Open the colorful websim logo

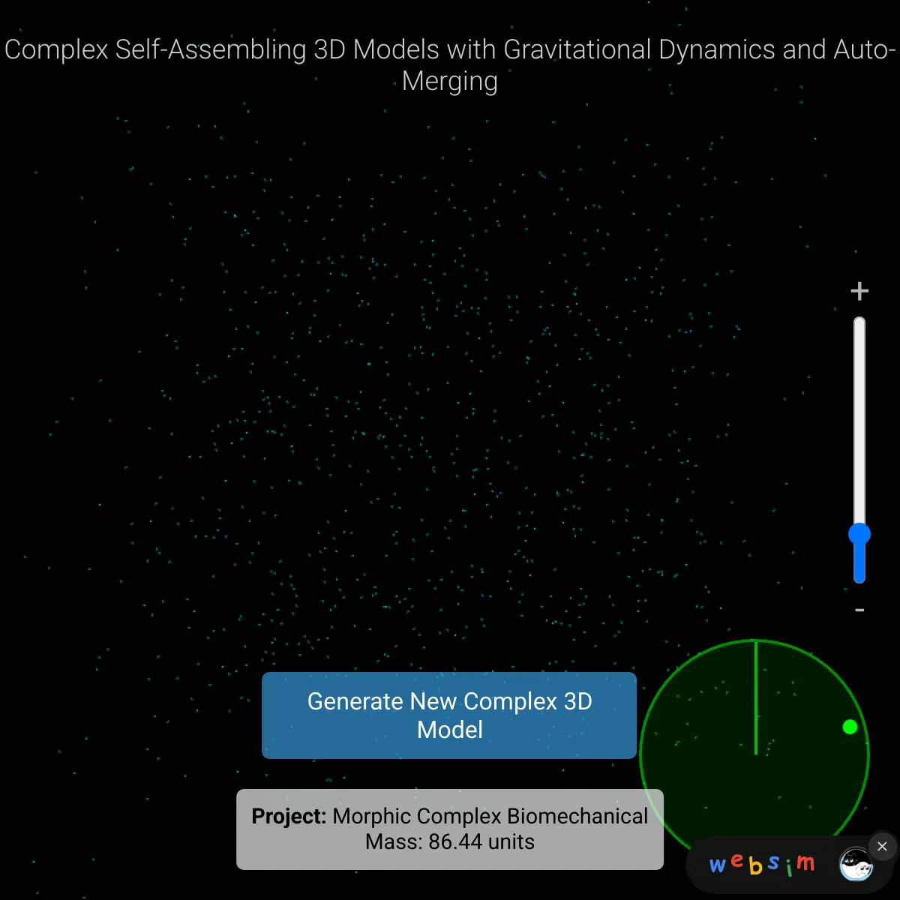(761, 865)
